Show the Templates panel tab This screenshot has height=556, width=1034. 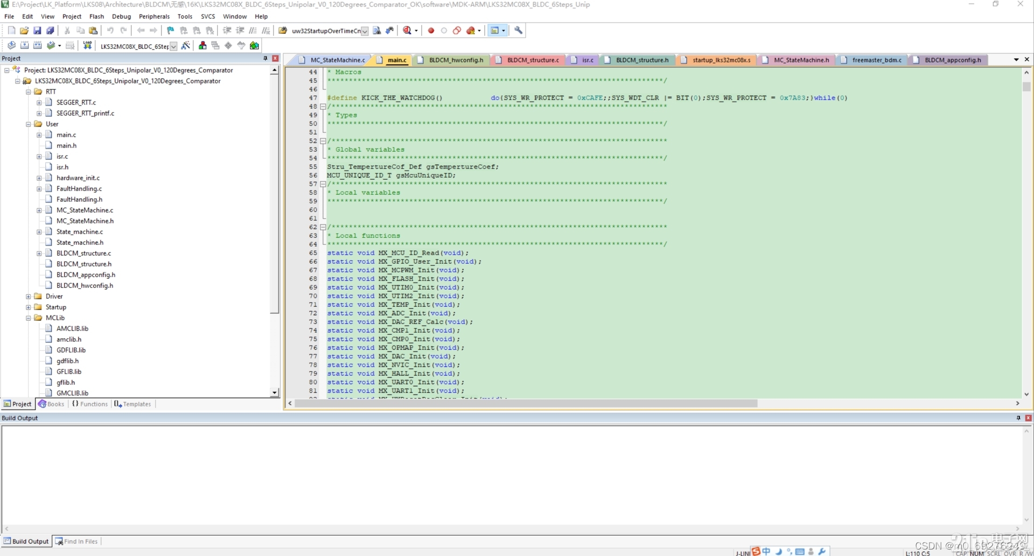pos(133,404)
